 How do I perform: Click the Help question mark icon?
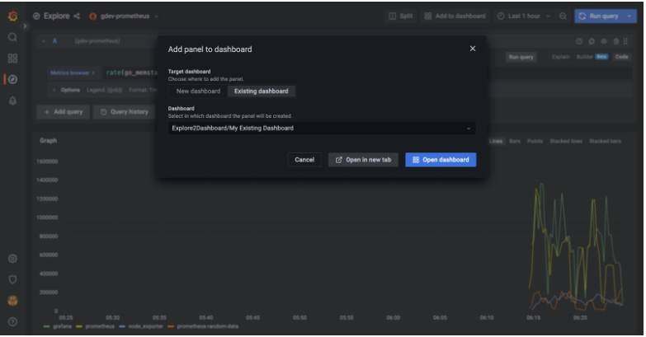point(12,321)
